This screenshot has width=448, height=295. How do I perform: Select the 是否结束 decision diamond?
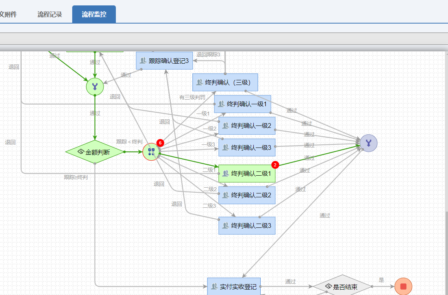(x=342, y=287)
